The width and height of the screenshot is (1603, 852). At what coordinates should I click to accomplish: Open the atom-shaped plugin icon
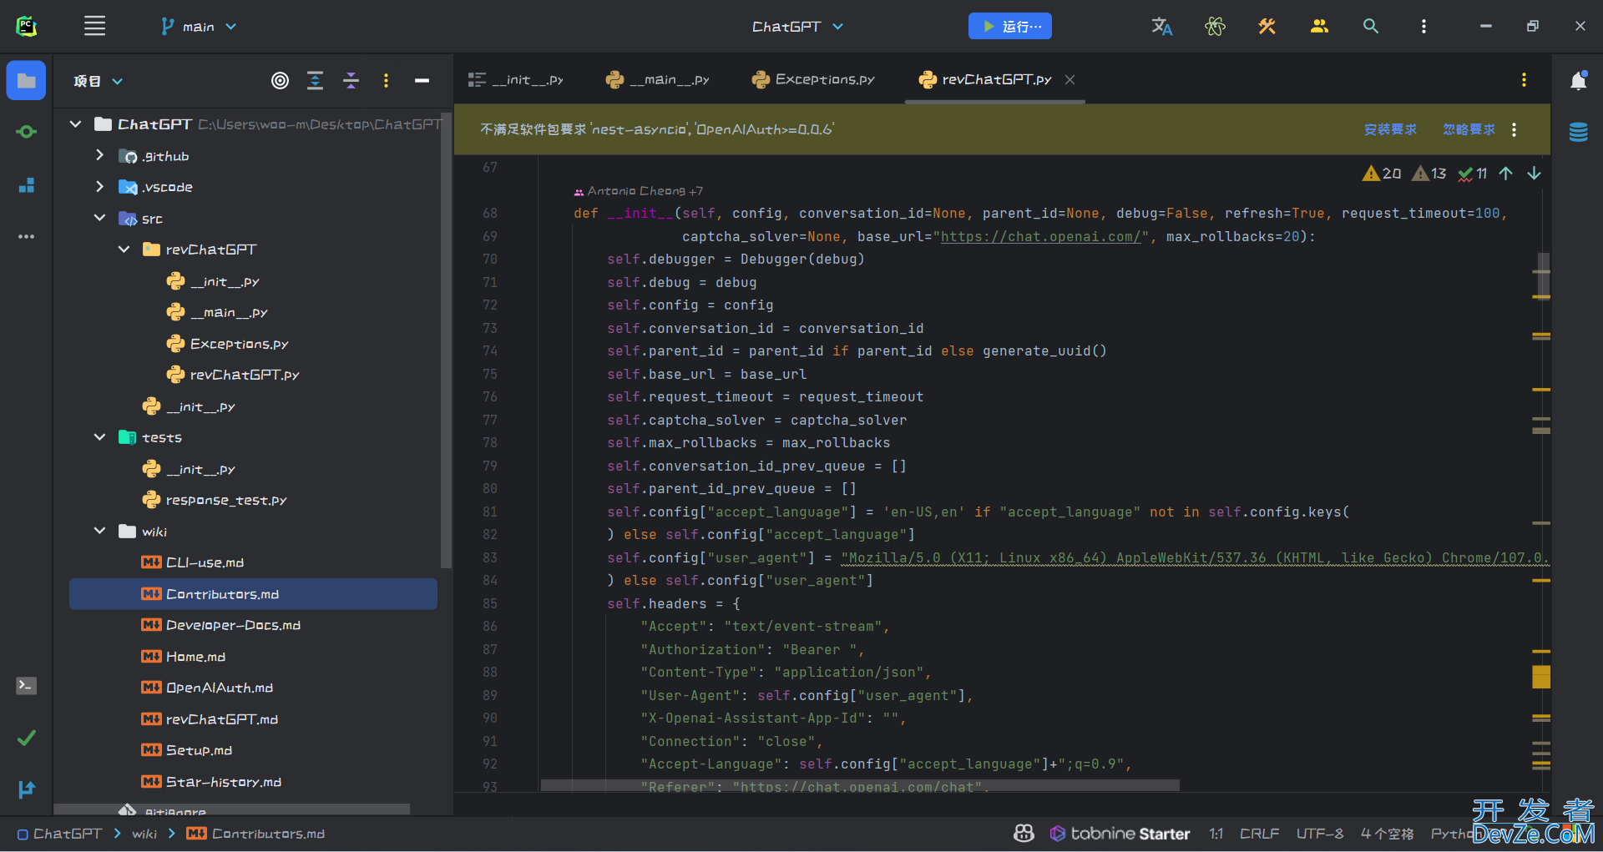pyautogui.click(x=1215, y=26)
